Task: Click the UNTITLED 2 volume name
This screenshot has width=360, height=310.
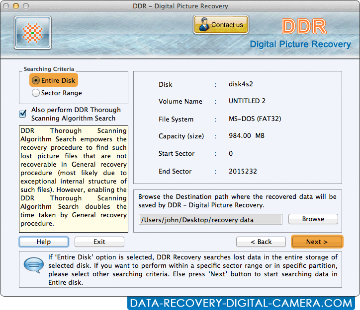Action: point(247,101)
